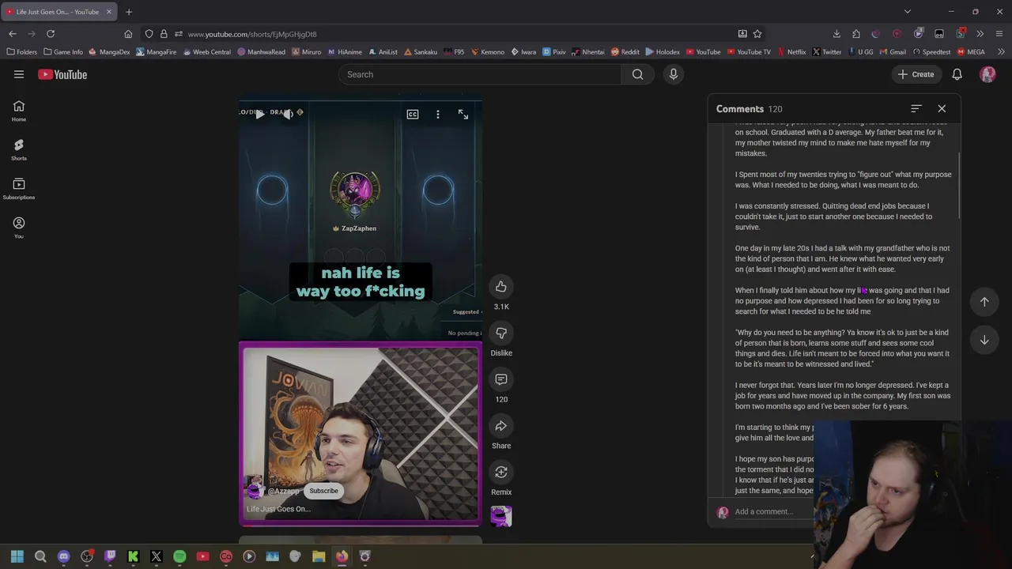Viewport: 1012px width, 569px height.
Task: Open the You section in sidebar
Action: pyautogui.click(x=19, y=228)
